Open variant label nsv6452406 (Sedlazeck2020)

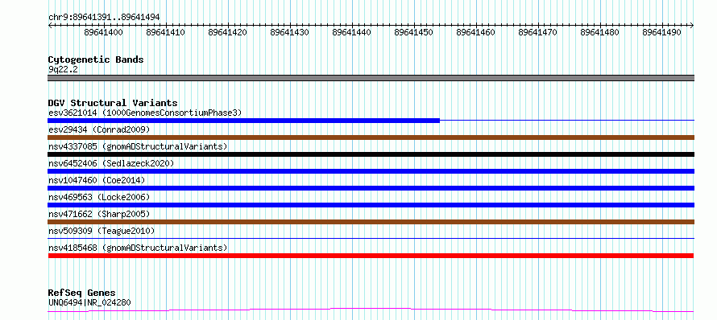tap(111, 163)
